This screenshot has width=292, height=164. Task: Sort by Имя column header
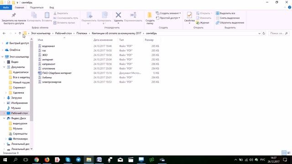(40, 40)
